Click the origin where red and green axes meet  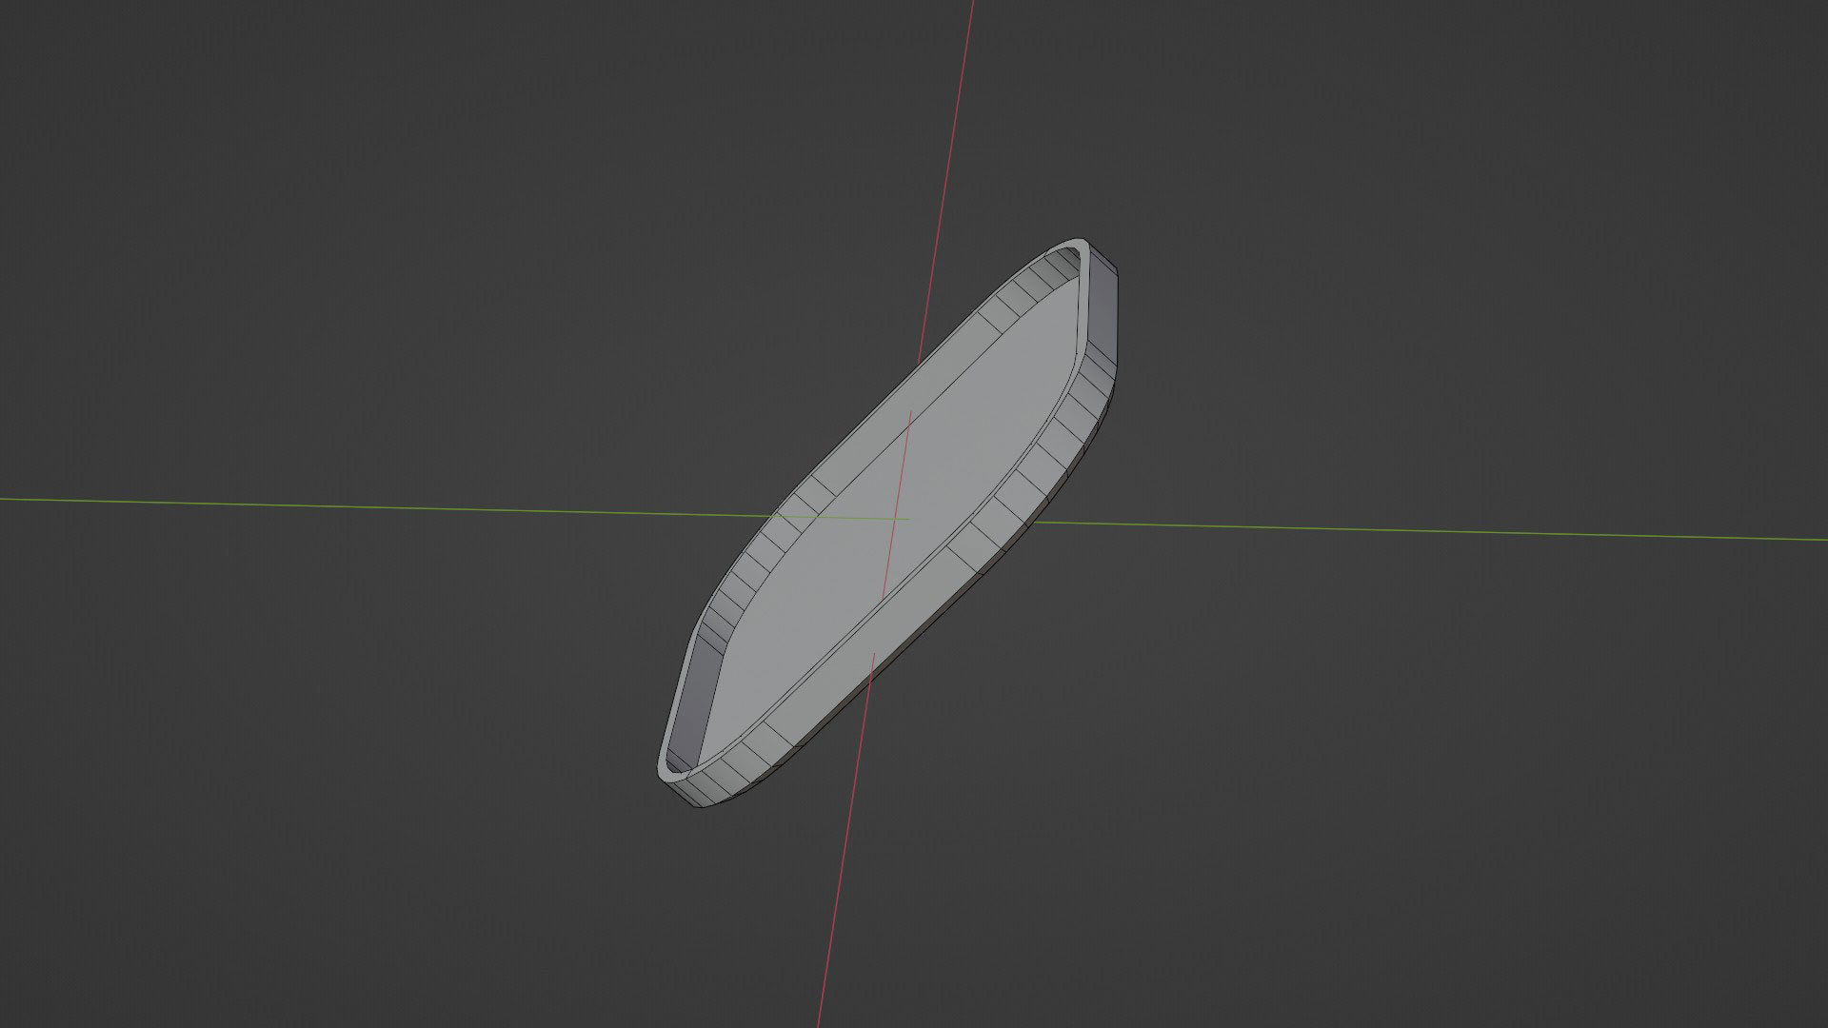(896, 519)
